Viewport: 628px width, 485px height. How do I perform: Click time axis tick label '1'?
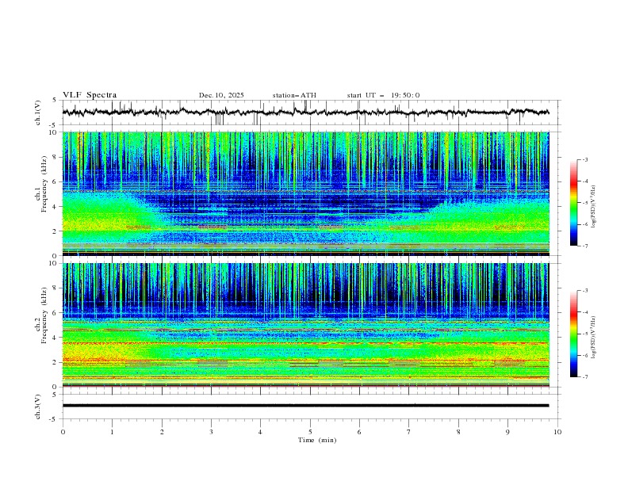(112, 432)
